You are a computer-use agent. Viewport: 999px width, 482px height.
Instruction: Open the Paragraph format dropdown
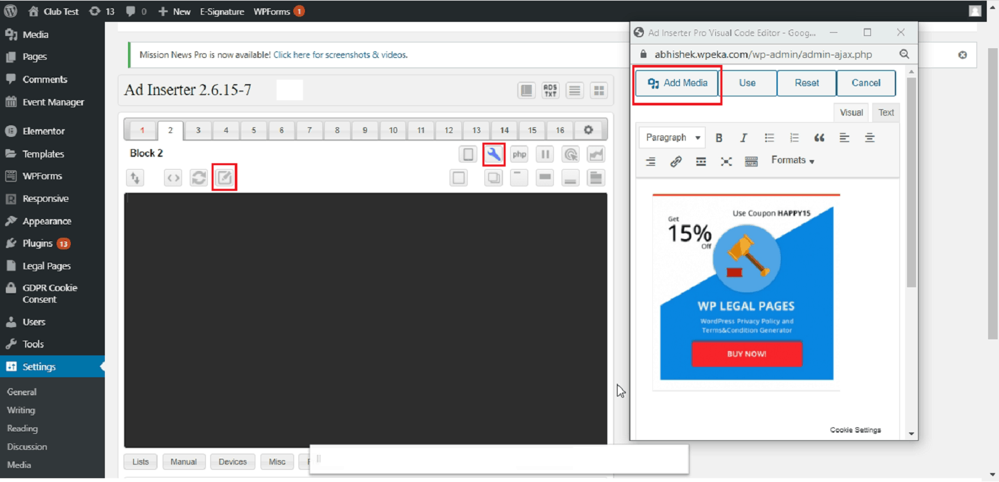pos(672,138)
